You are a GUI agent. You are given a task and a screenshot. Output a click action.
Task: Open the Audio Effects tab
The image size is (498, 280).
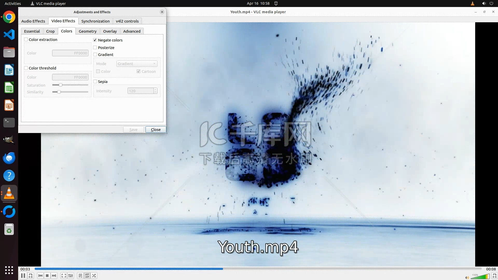33,21
